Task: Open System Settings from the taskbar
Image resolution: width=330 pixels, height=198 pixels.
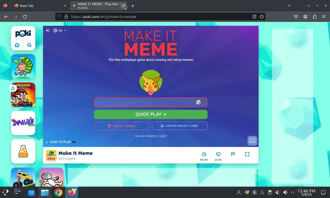Action: coord(18,192)
